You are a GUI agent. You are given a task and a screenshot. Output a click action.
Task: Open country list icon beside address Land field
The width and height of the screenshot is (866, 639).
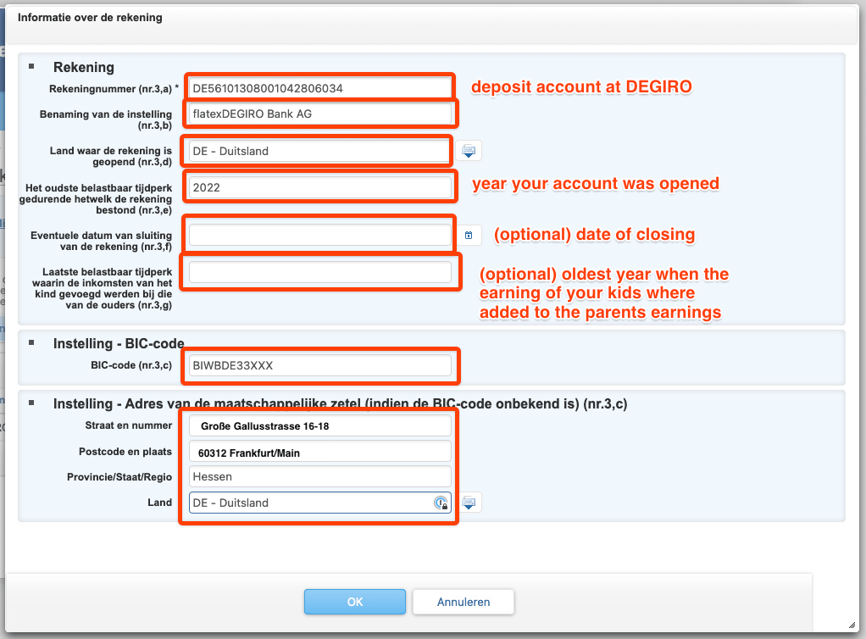pos(469,503)
